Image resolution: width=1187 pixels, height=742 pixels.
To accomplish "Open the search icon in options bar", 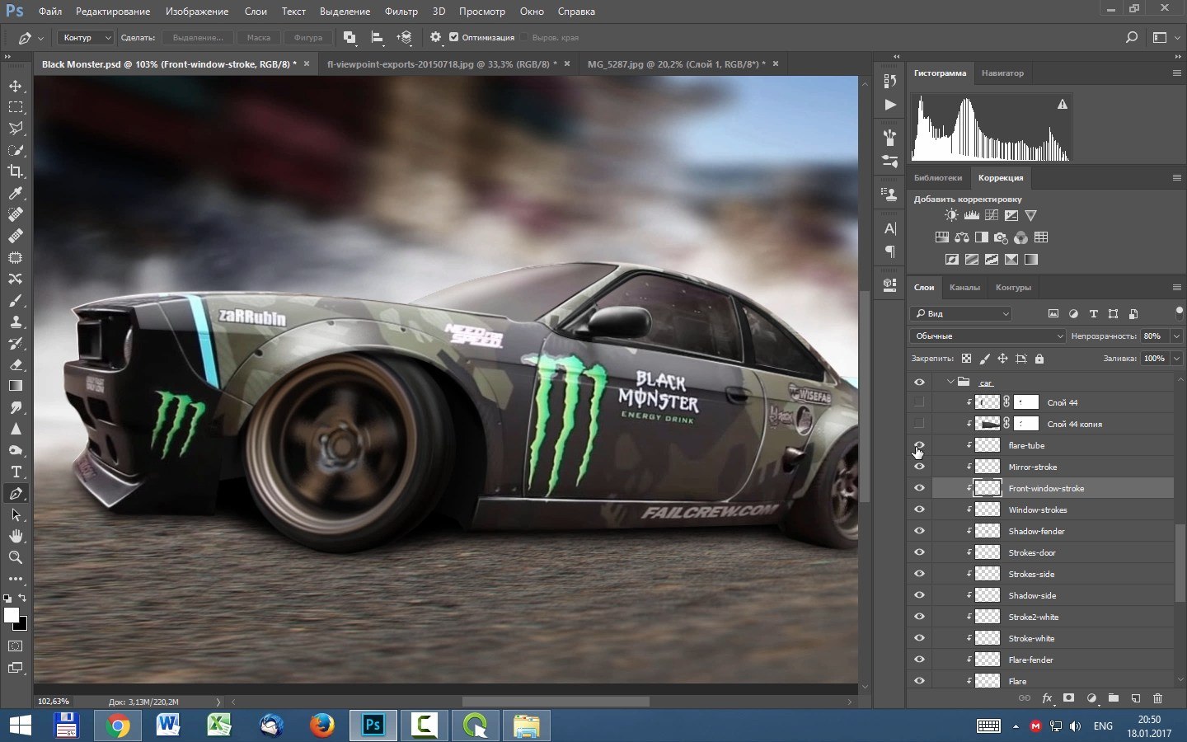I will tap(1132, 37).
